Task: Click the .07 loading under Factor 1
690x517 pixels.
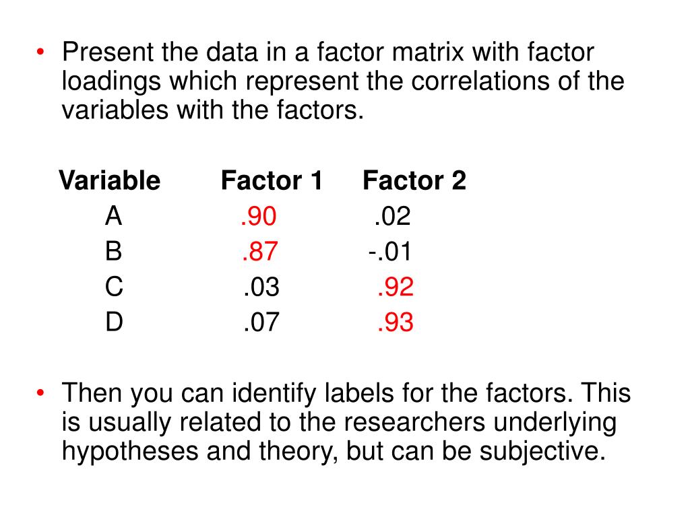Action: pos(261,322)
